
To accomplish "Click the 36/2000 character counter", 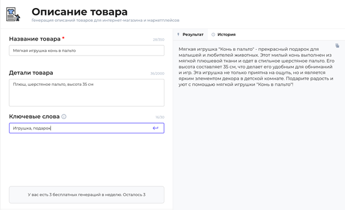I will 158,74.
